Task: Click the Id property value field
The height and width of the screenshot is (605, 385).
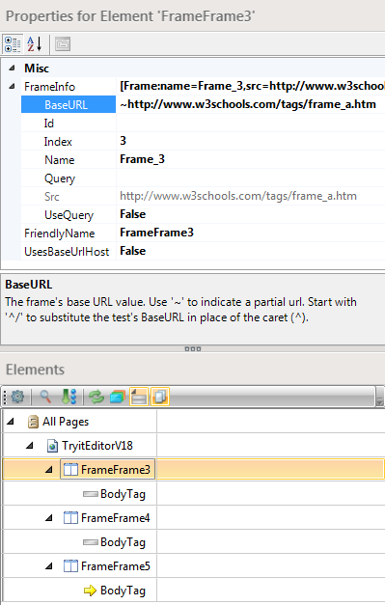Action: [x=251, y=124]
